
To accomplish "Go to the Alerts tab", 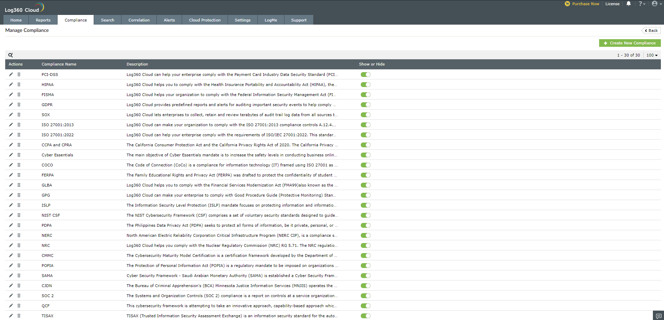I will coord(169,20).
